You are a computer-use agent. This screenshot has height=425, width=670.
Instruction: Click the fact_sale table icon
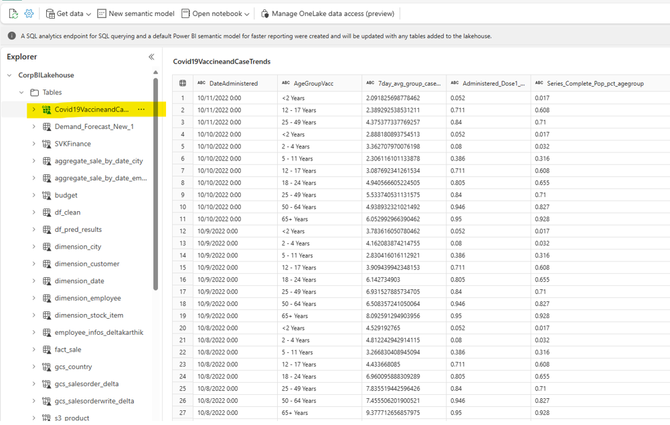tap(47, 349)
